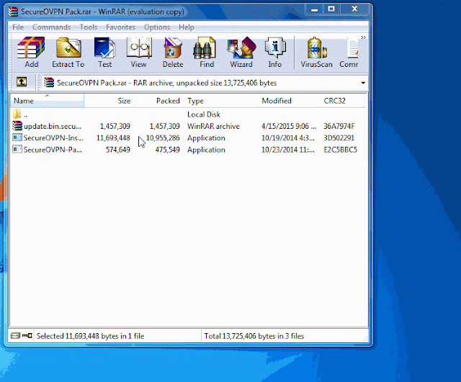This screenshot has width=461, height=382.
Task: Open the Favorites menu
Action: pyautogui.click(x=120, y=27)
